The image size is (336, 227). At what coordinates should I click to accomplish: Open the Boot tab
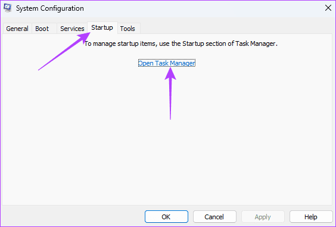[42, 29]
